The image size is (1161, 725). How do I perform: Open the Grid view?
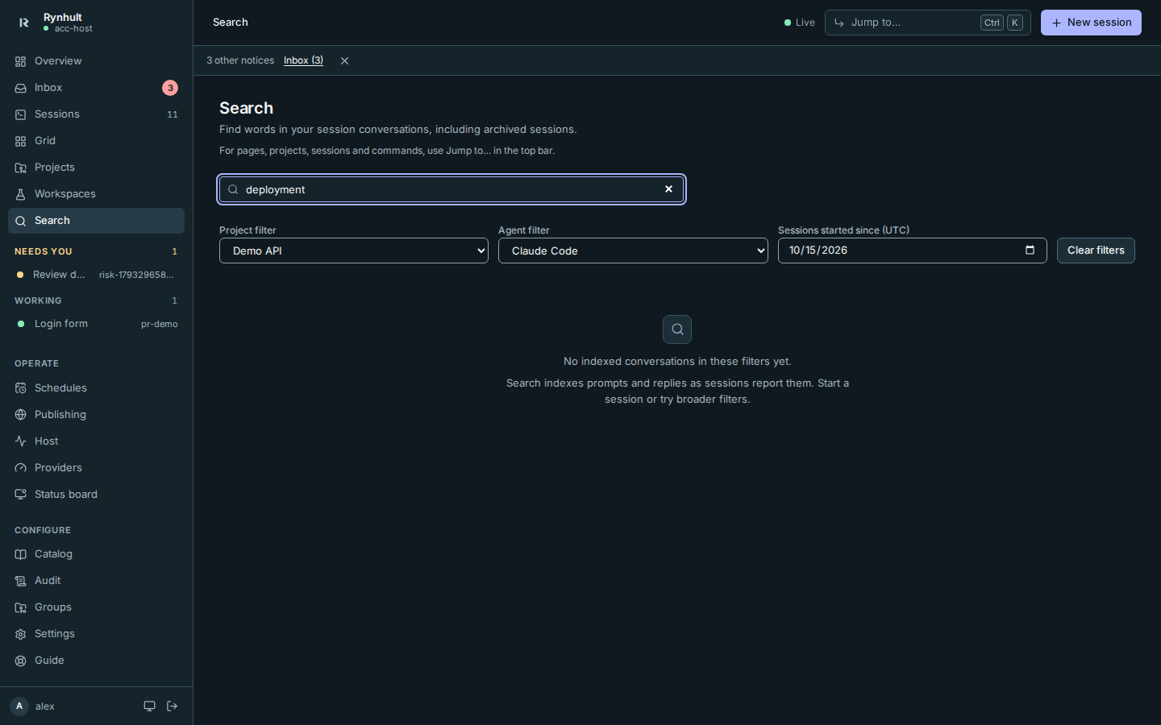(96, 141)
